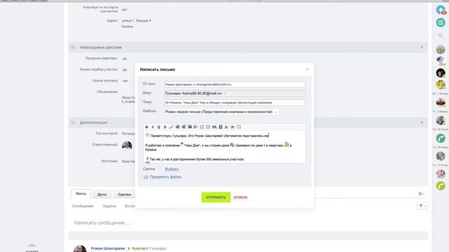Switch to the Сделки tab
Viewport: 449px width, 252px height.
(124, 195)
